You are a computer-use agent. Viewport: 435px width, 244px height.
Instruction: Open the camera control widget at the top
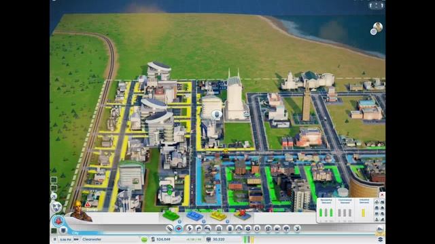[376, 5]
